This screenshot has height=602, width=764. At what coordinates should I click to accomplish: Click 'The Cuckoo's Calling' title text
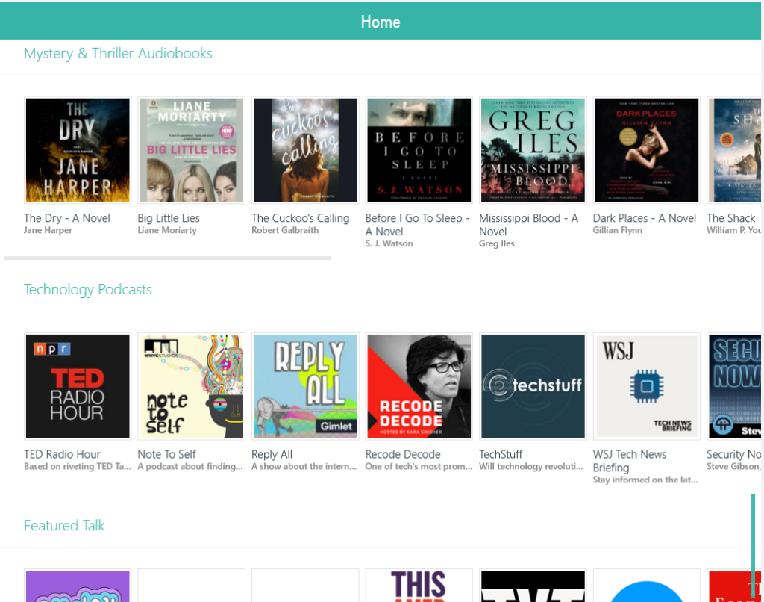coord(301,218)
